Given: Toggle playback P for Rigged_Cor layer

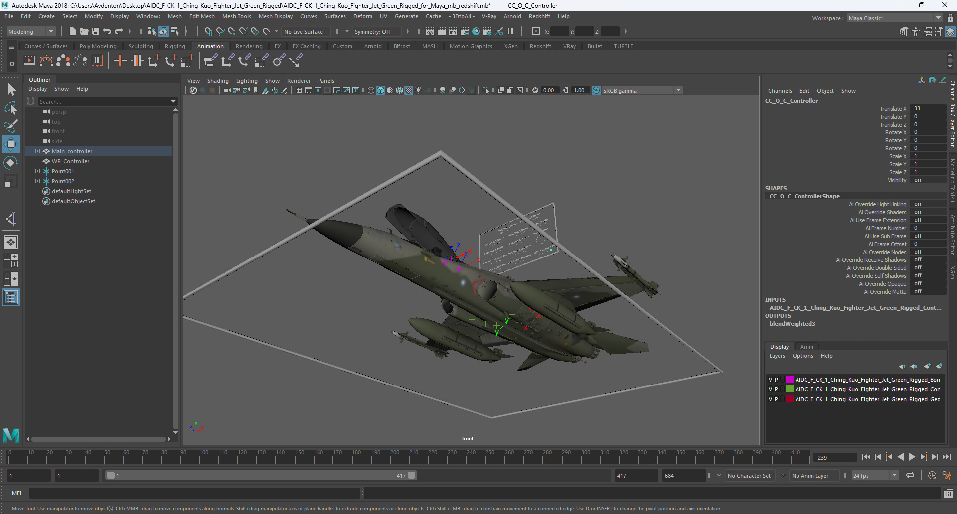Looking at the screenshot, I should click(x=776, y=389).
